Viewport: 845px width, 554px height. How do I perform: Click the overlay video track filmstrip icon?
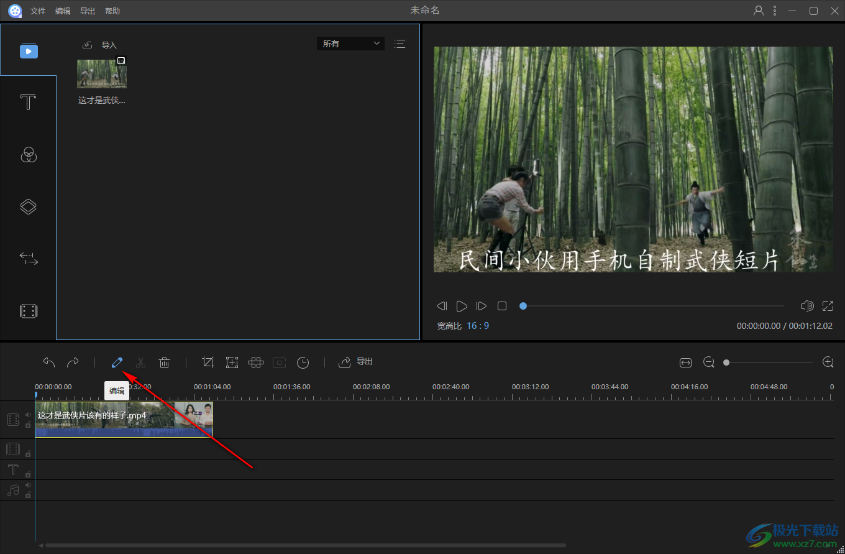click(x=13, y=449)
